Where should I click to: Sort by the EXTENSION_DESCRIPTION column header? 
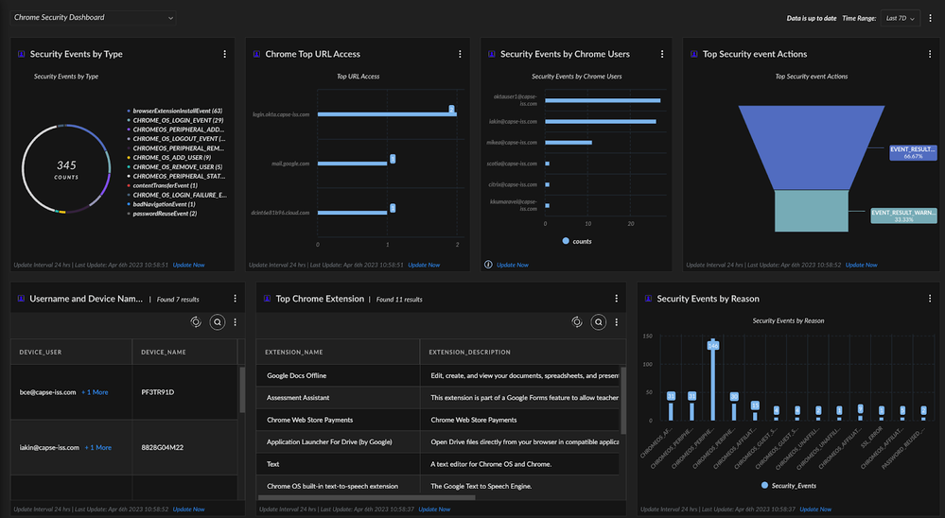point(522,353)
